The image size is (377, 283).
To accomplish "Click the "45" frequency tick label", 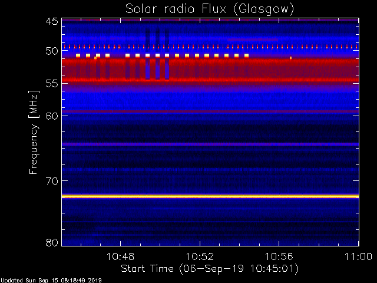I will pos(52,21).
